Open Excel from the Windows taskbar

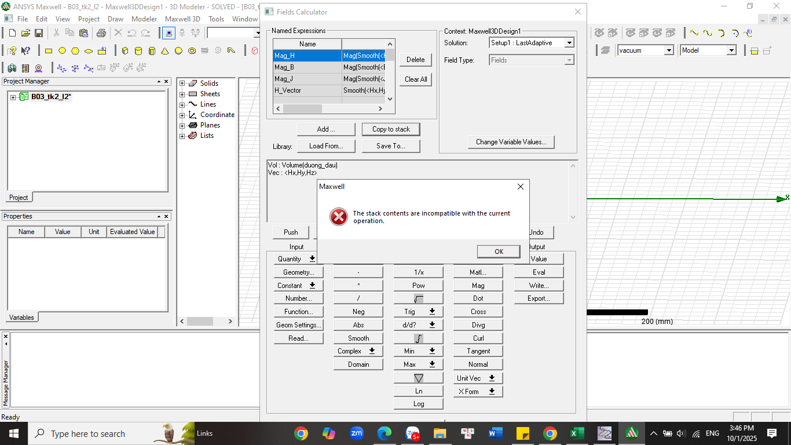pyautogui.click(x=576, y=433)
